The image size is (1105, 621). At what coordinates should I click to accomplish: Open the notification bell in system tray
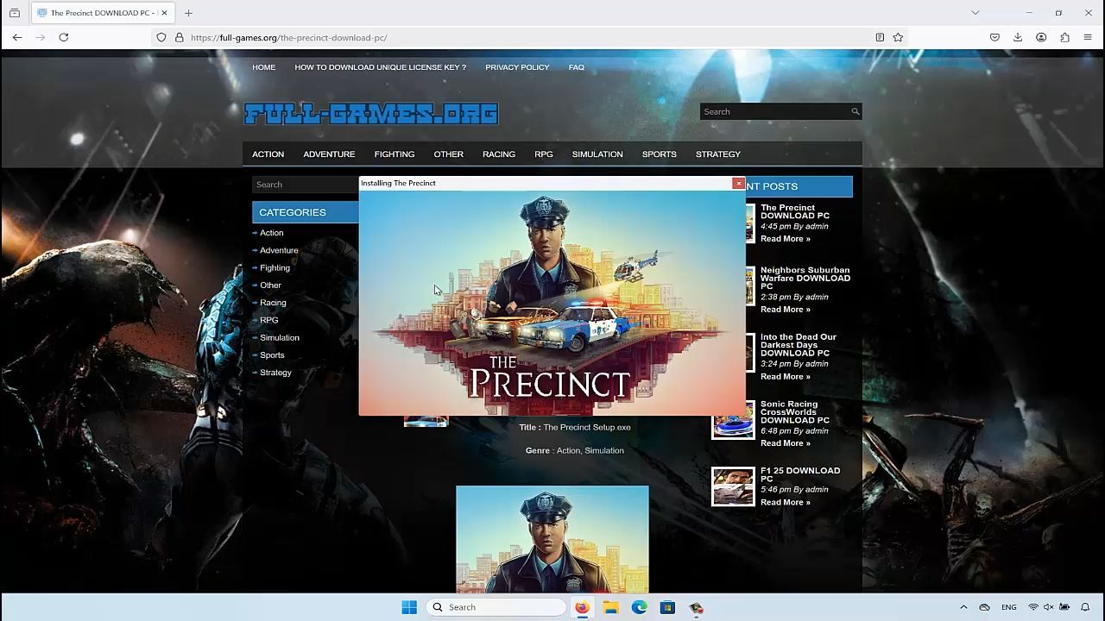(1085, 607)
